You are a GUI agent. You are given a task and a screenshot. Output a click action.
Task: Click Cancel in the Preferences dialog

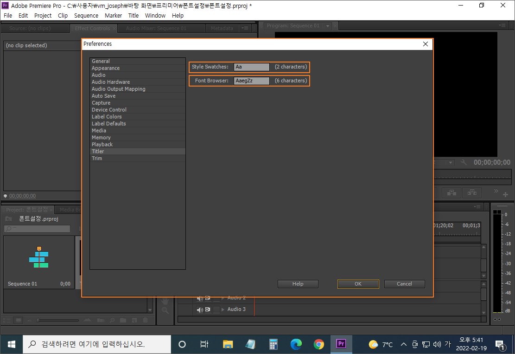[404, 284]
